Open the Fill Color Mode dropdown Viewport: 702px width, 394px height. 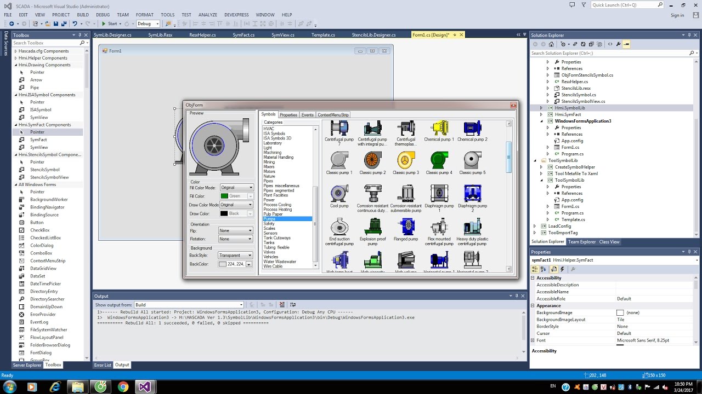point(236,188)
